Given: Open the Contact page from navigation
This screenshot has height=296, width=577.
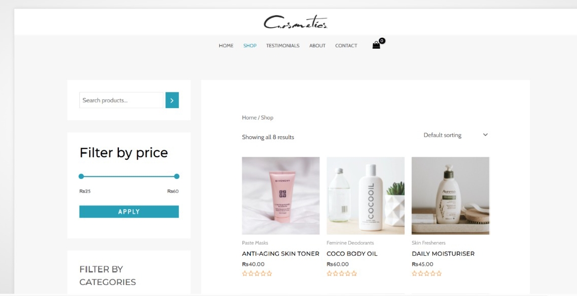Looking at the screenshot, I should [346, 46].
